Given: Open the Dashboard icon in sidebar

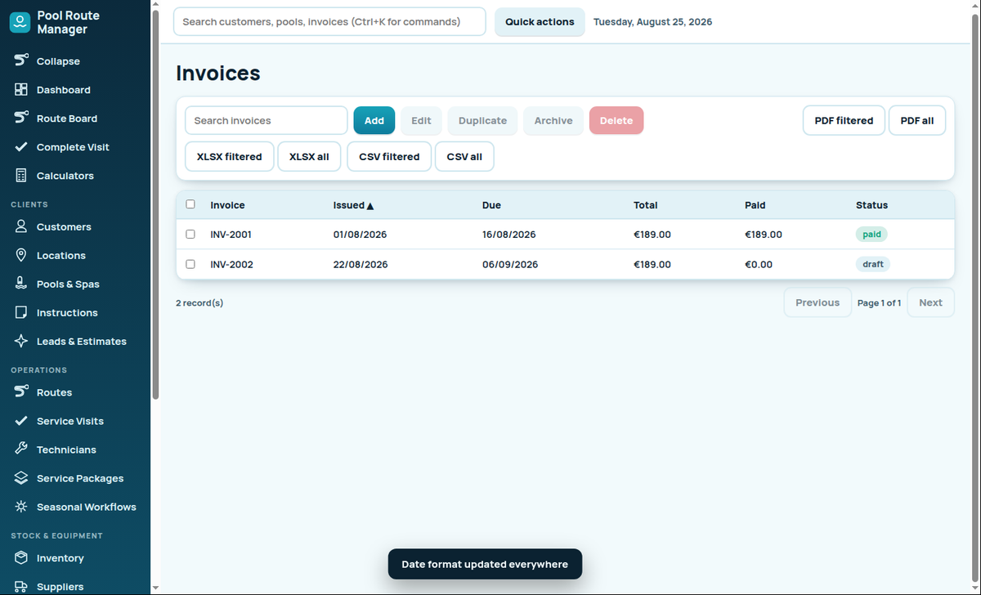Looking at the screenshot, I should tap(21, 90).
